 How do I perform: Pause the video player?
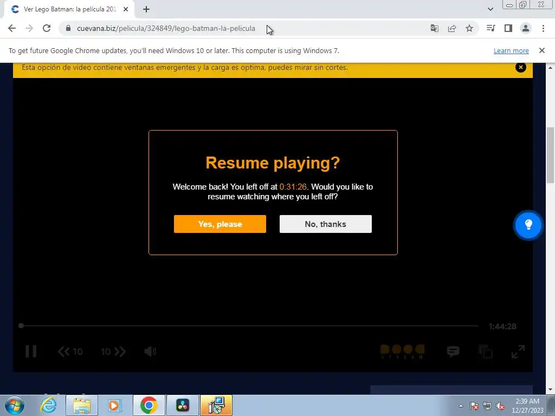pos(31,351)
